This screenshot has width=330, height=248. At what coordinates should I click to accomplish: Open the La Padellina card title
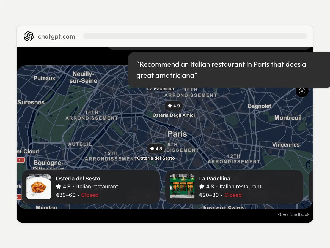pos(215,179)
